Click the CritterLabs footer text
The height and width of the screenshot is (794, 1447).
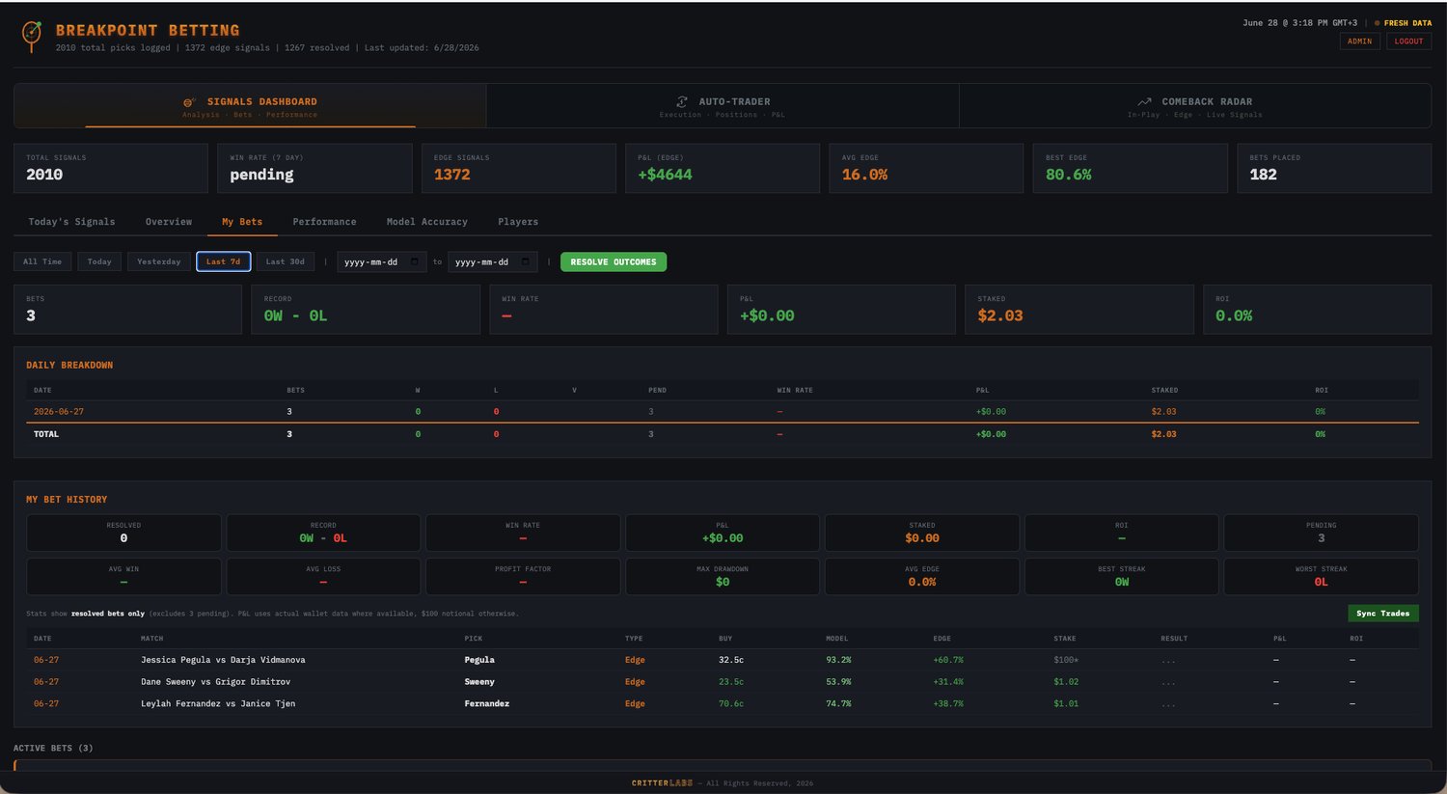[663, 783]
